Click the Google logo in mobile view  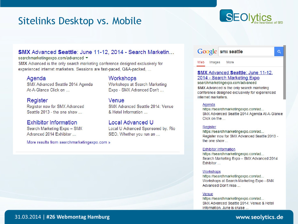tap(207, 51)
